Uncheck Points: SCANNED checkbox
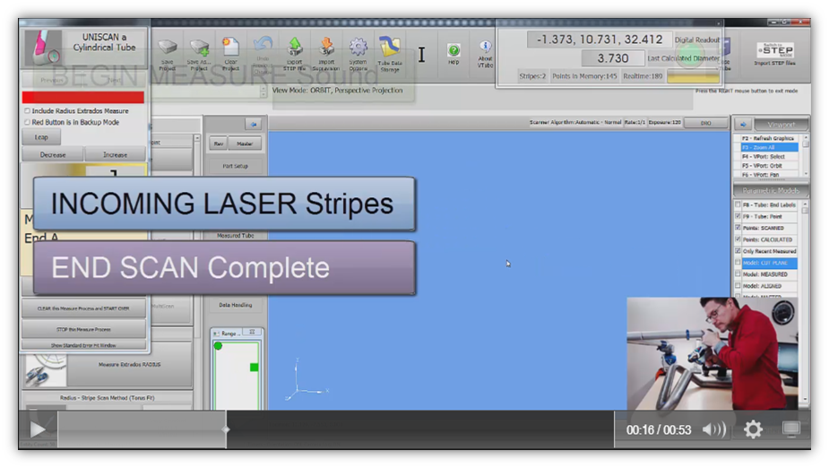Screen dimensions: 829x468 pyautogui.click(x=738, y=228)
